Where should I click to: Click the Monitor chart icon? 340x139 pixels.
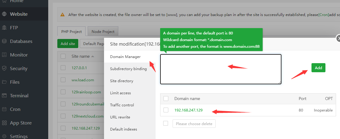point(4,55)
